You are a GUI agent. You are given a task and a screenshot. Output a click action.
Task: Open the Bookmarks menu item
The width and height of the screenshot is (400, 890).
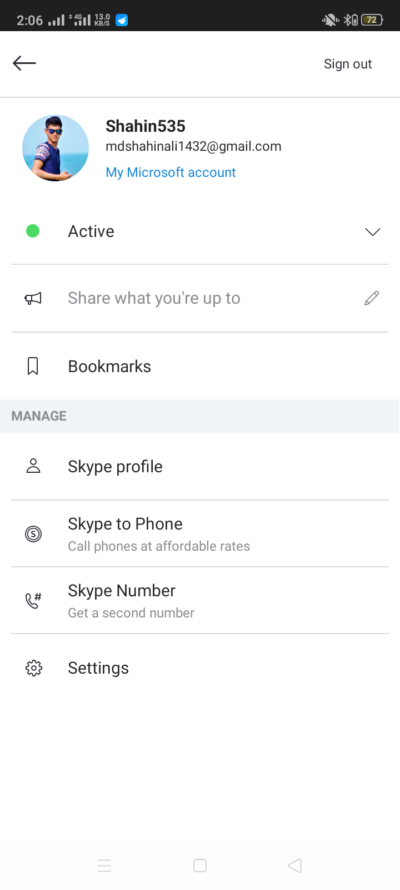point(109,367)
